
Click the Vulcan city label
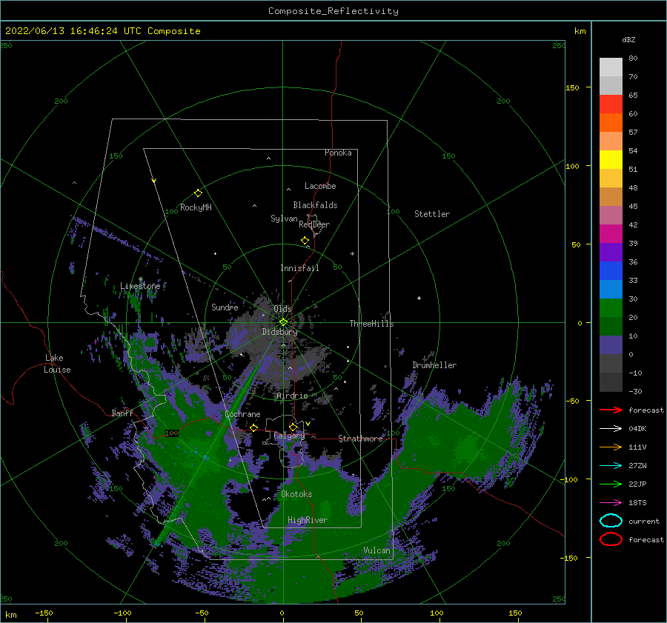click(x=376, y=550)
